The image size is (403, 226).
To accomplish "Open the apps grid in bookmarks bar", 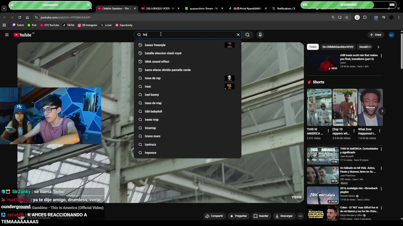I will pyautogui.click(x=4, y=25).
